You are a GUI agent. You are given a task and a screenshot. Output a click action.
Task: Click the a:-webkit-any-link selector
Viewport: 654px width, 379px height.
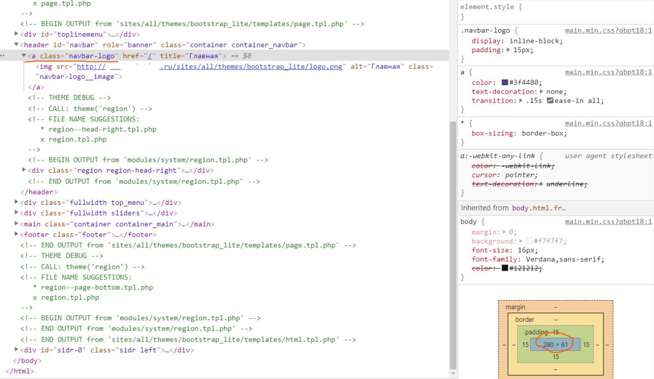[498, 156]
